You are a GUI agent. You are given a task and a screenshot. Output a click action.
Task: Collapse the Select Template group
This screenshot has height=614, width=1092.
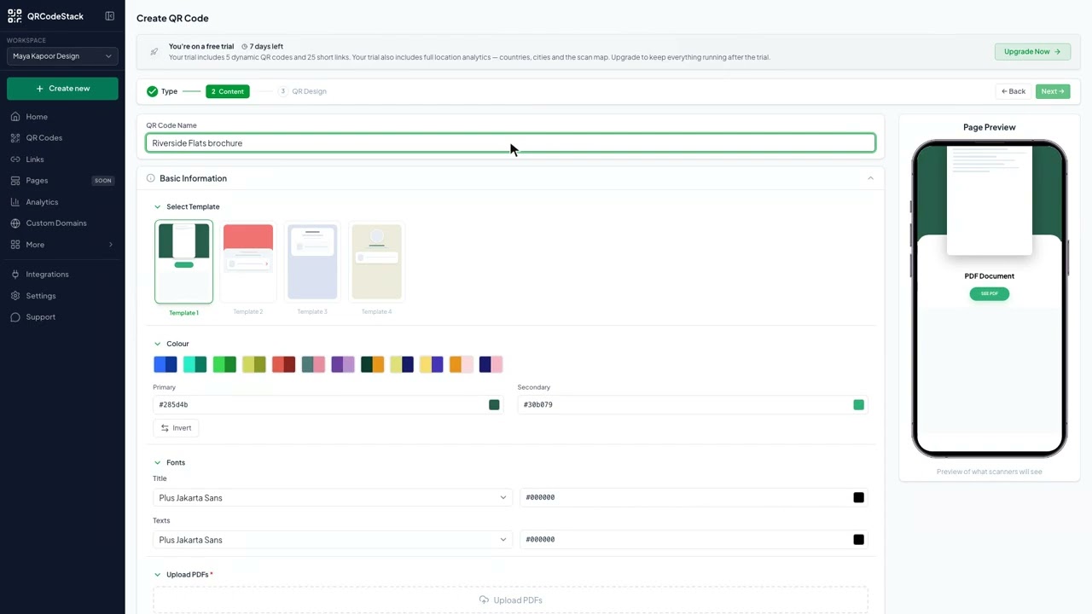pyautogui.click(x=157, y=207)
